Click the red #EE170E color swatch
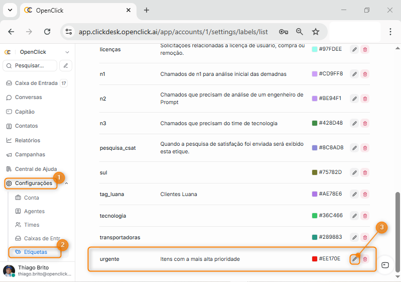The height and width of the screenshot is (282, 401). coord(315,259)
